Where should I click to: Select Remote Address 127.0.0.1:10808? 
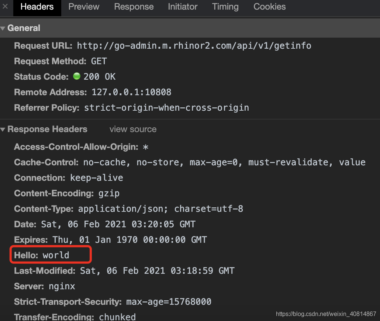tap(131, 92)
